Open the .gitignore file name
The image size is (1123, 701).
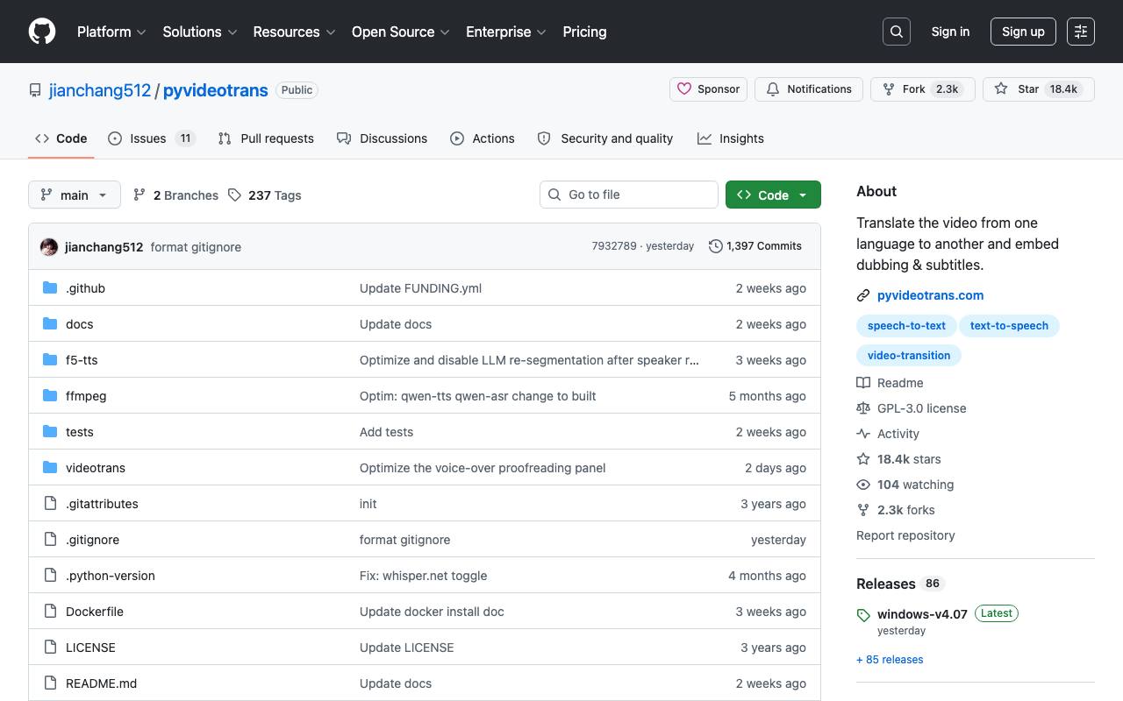click(x=92, y=540)
